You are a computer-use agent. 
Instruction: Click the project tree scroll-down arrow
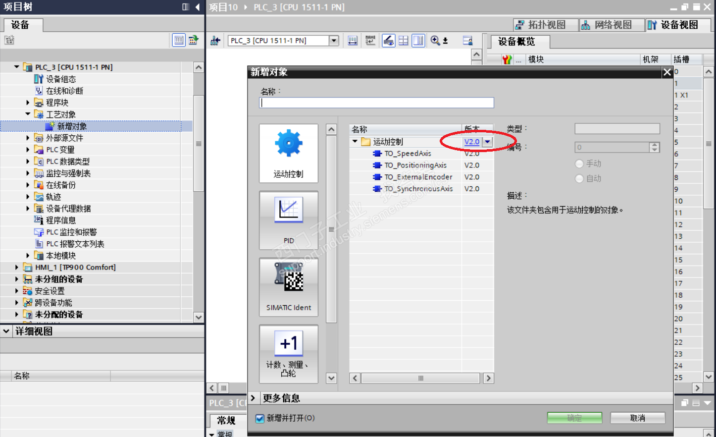coord(199,317)
